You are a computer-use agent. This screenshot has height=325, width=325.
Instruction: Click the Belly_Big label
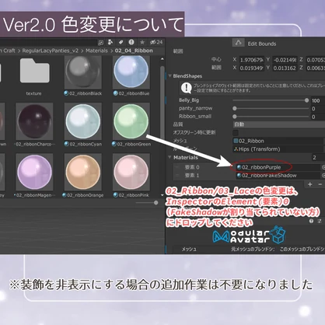189,100
